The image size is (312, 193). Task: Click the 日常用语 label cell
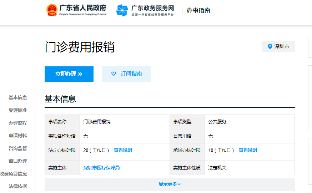click(x=187, y=136)
